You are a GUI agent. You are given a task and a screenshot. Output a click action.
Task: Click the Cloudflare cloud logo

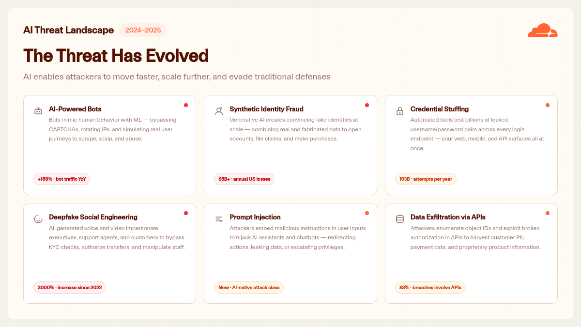[x=542, y=30]
